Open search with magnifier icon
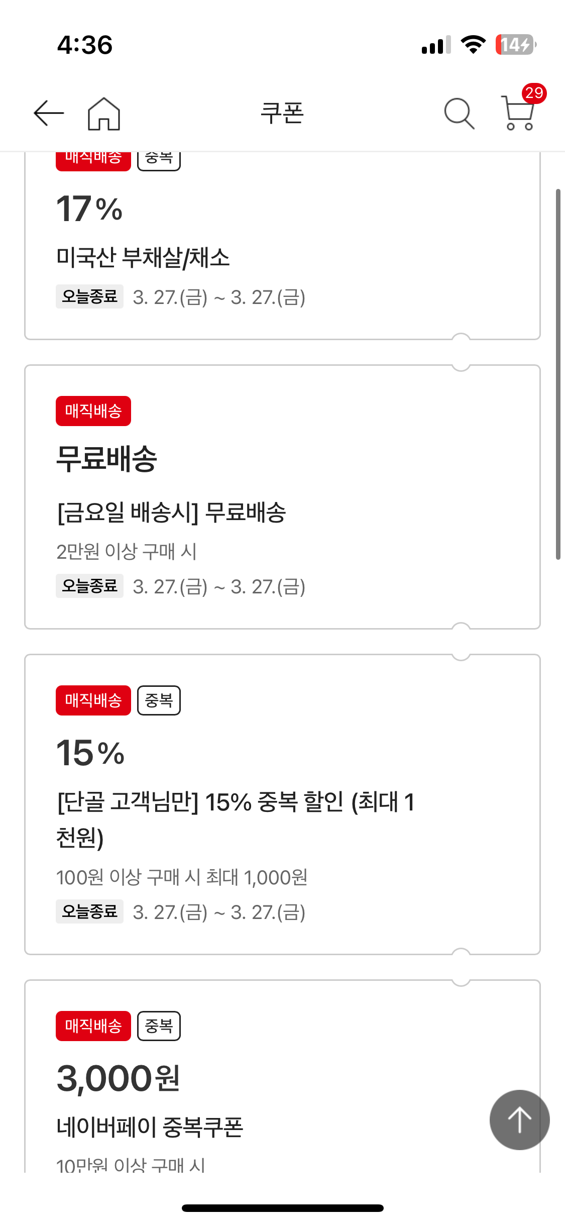This screenshot has height=1224, width=565. point(459,114)
